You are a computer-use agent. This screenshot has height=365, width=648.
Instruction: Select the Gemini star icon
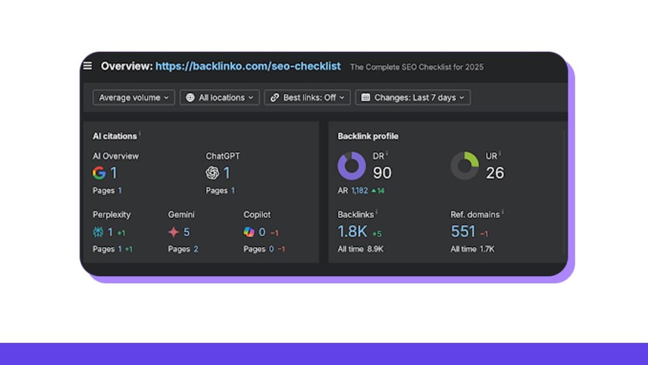[173, 231]
